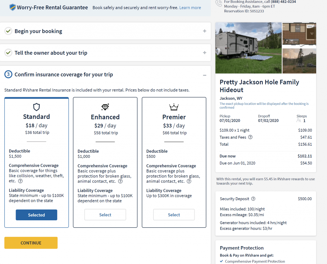Click the Pickup date 07/01/2020

click(230, 121)
